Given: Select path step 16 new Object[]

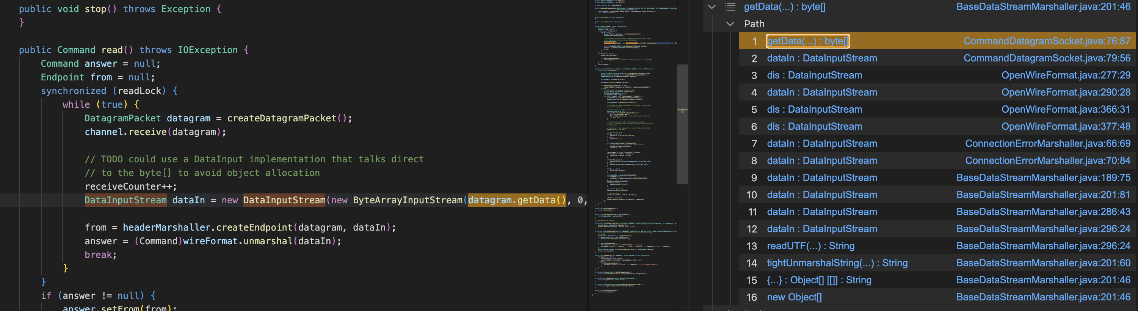Looking at the screenshot, I should pos(794,297).
